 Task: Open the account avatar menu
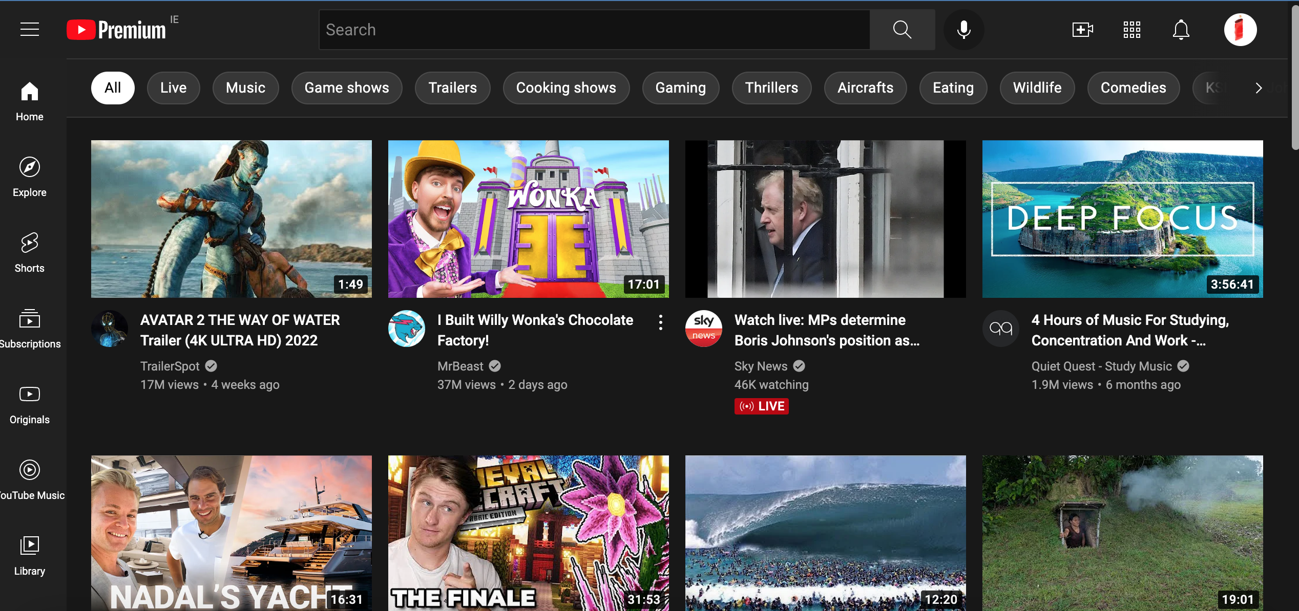click(1240, 30)
